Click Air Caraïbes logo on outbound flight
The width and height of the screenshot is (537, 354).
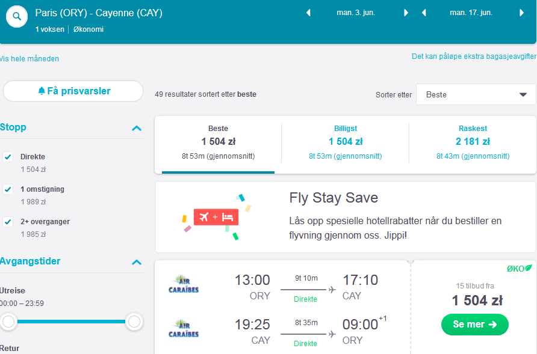click(184, 284)
